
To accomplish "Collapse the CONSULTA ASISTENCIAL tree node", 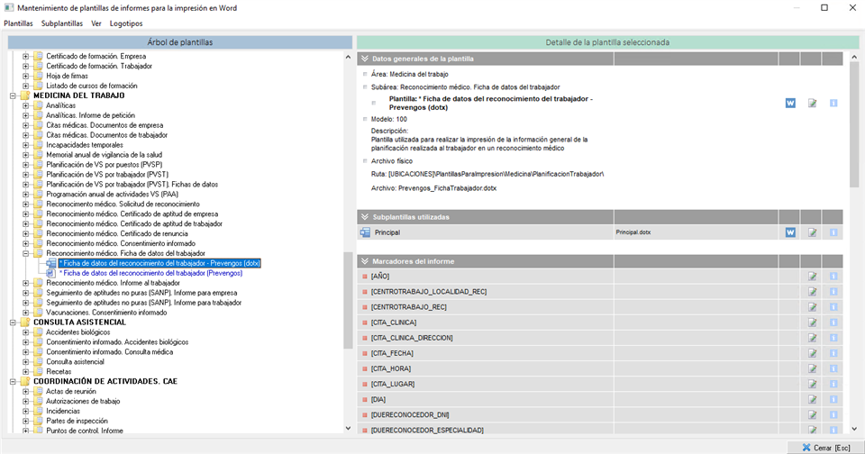I will [x=13, y=322].
